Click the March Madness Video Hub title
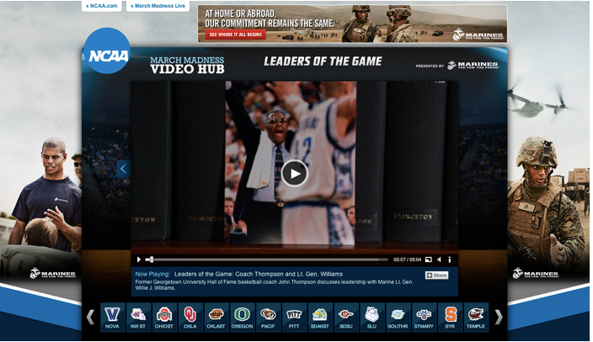The width and height of the screenshot is (593, 342). pos(187,65)
